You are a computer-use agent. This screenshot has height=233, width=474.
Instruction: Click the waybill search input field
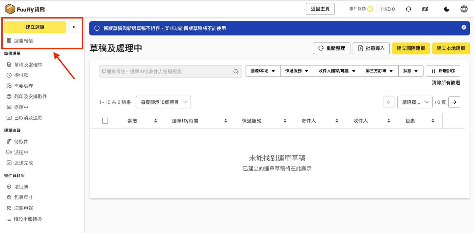tap(165, 71)
